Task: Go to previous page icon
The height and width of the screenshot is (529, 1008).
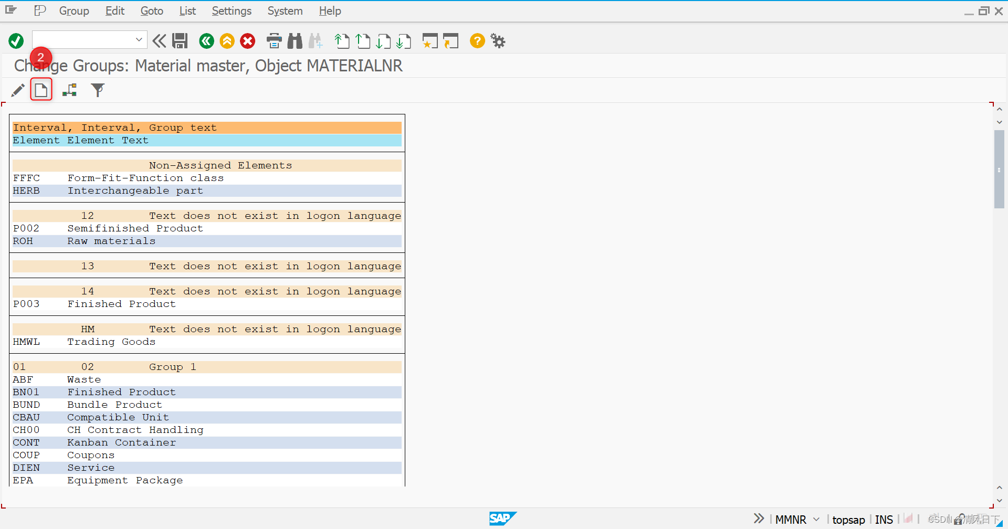Action: pyautogui.click(x=363, y=41)
